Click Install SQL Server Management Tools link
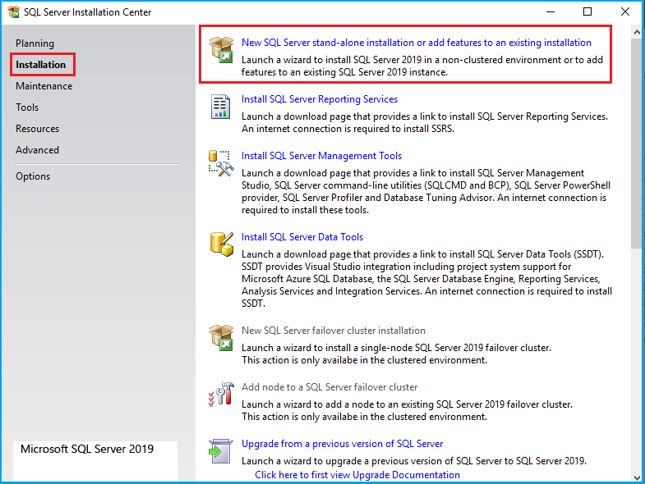This screenshot has height=484, width=645. (x=321, y=156)
